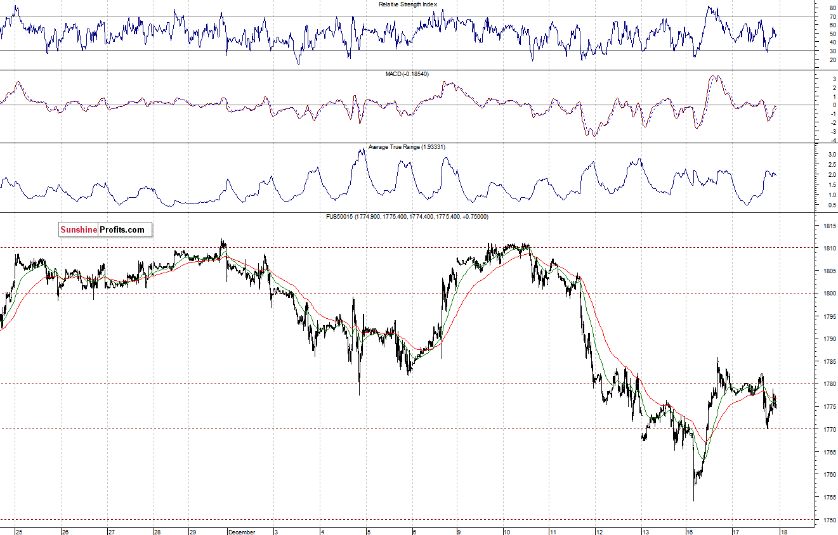
Task: Click the 1760 price axis value
Action: [830, 475]
